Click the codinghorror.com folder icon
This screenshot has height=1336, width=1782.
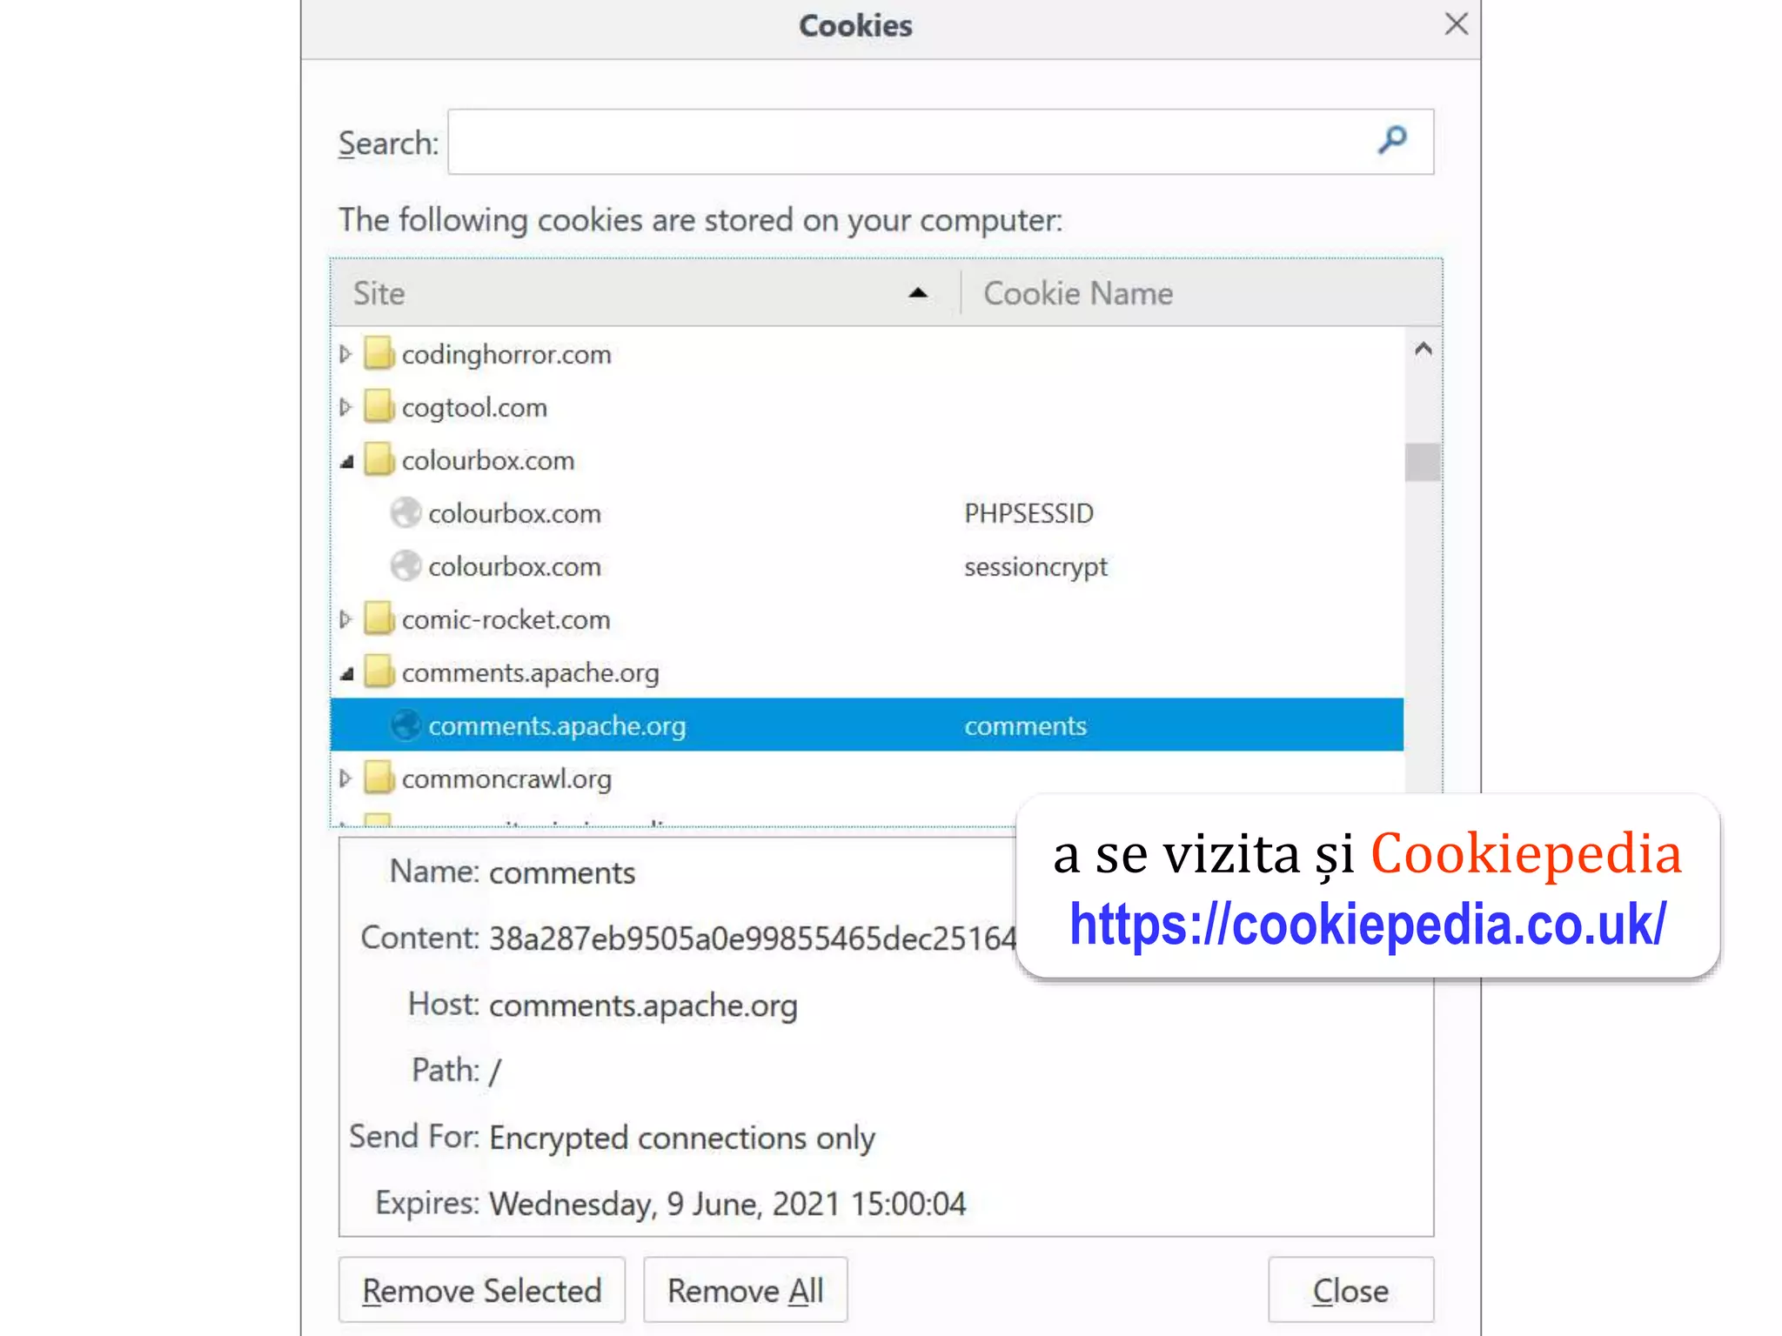379,354
